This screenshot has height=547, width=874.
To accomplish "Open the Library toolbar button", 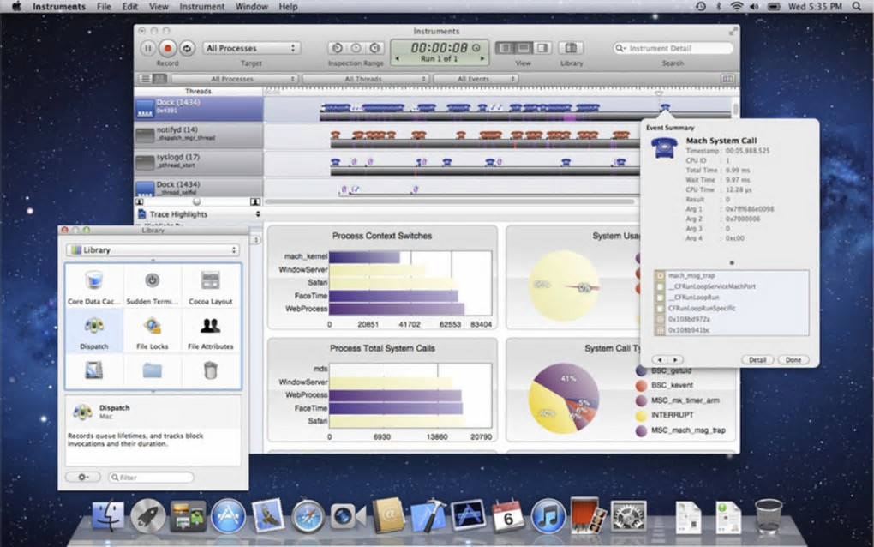I will point(571,48).
